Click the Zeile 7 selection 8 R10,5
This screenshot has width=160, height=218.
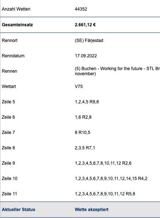coord(82,133)
